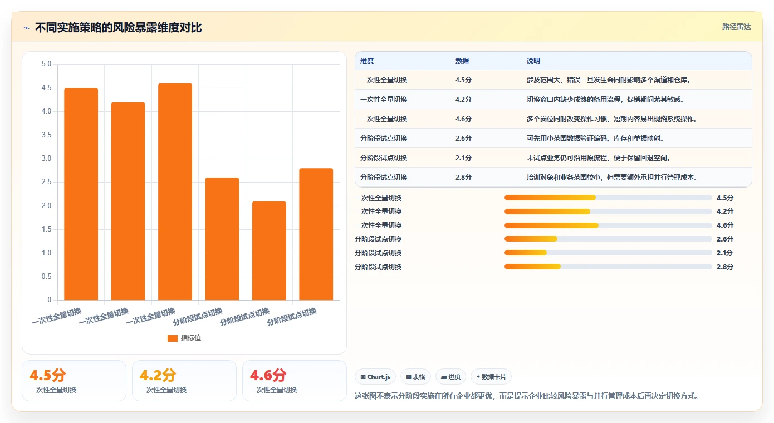Click the 2.5 y-axis label
Viewport: 774px width, 423px height.
(46, 182)
